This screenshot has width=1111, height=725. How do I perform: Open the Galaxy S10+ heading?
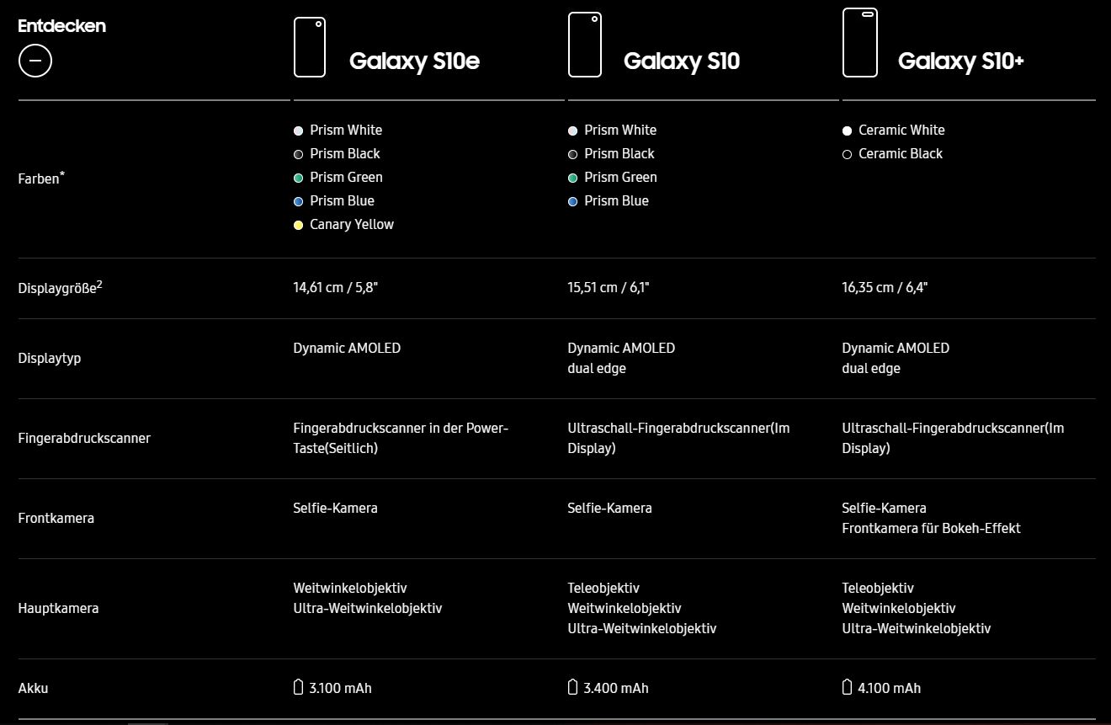960,61
